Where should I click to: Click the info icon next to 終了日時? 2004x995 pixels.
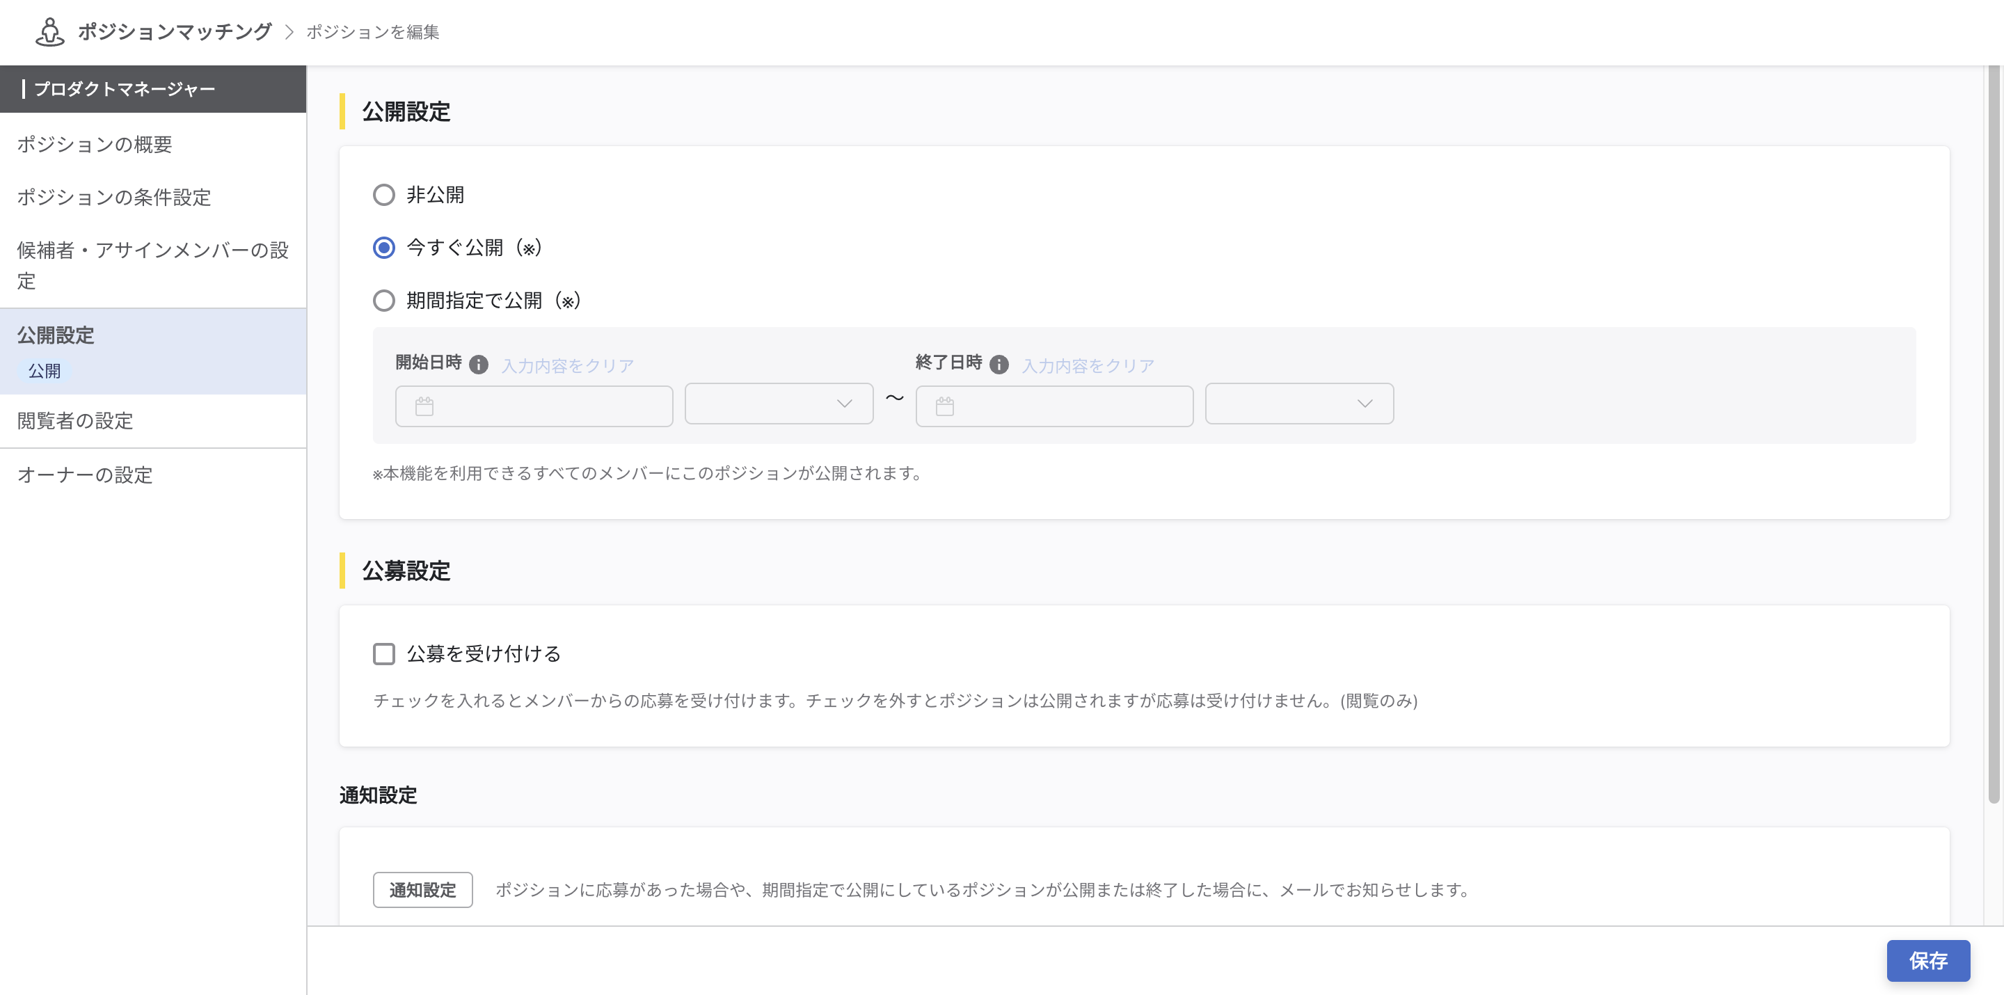click(1000, 363)
